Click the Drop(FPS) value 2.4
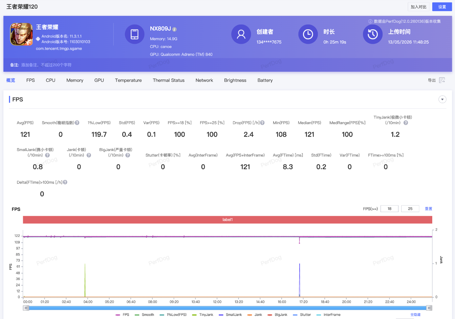Image resolution: width=455 pixels, height=319 pixels. click(249, 134)
